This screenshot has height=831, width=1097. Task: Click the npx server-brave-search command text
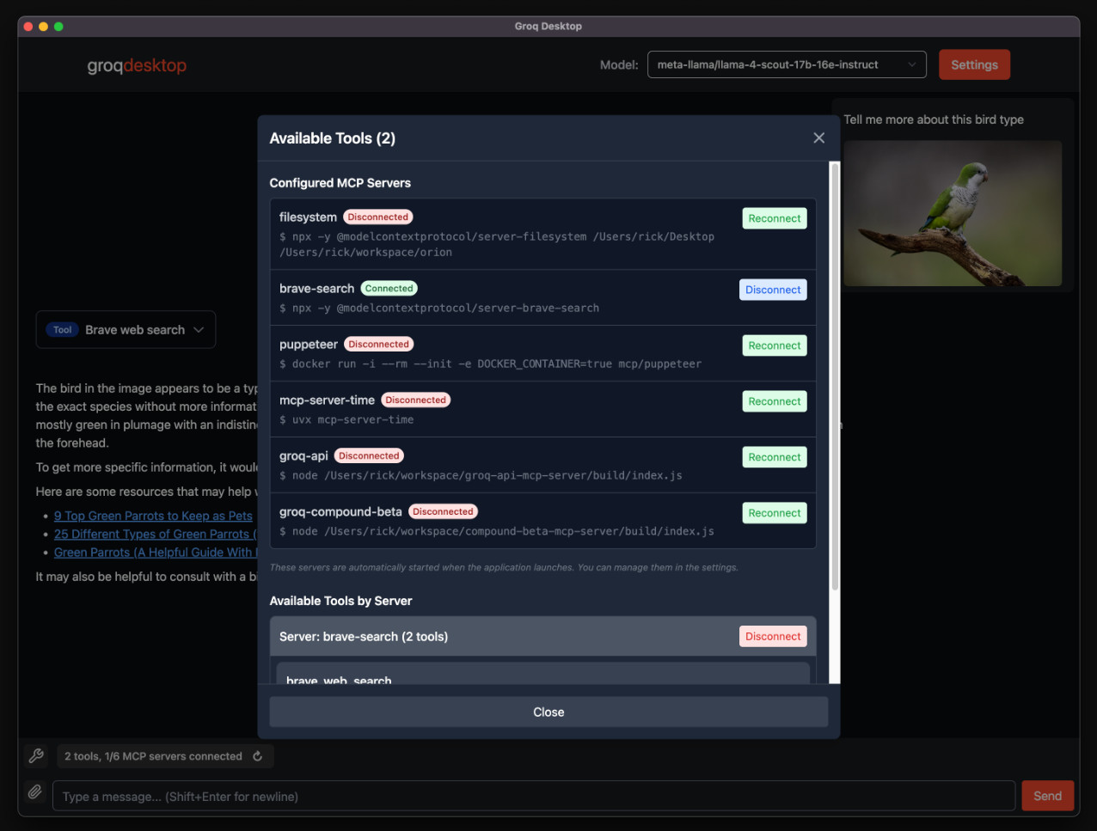[439, 308]
